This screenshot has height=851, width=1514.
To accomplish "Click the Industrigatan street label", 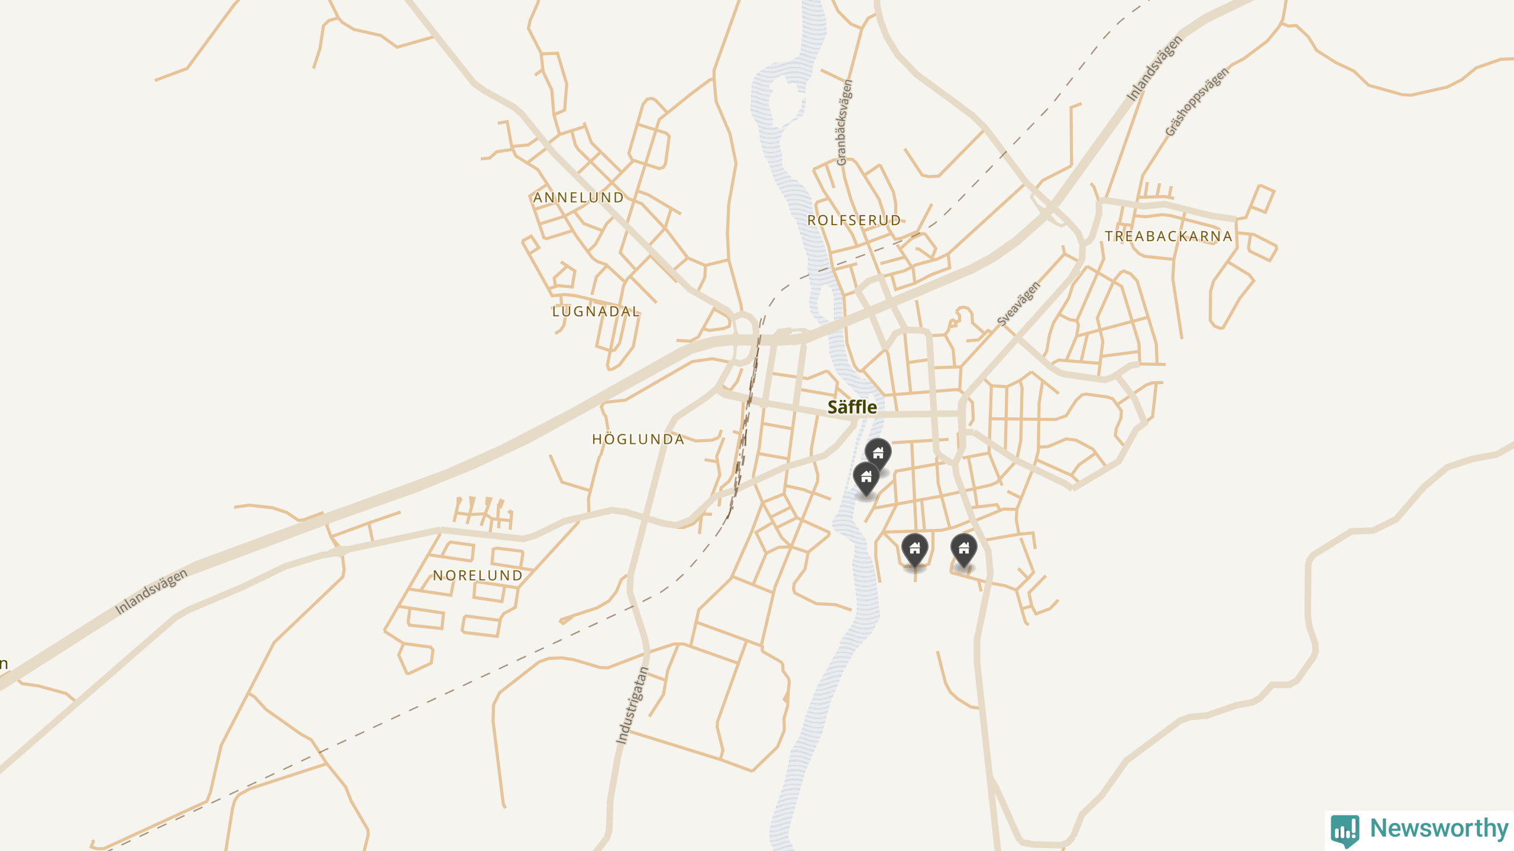I will coord(632,705).
